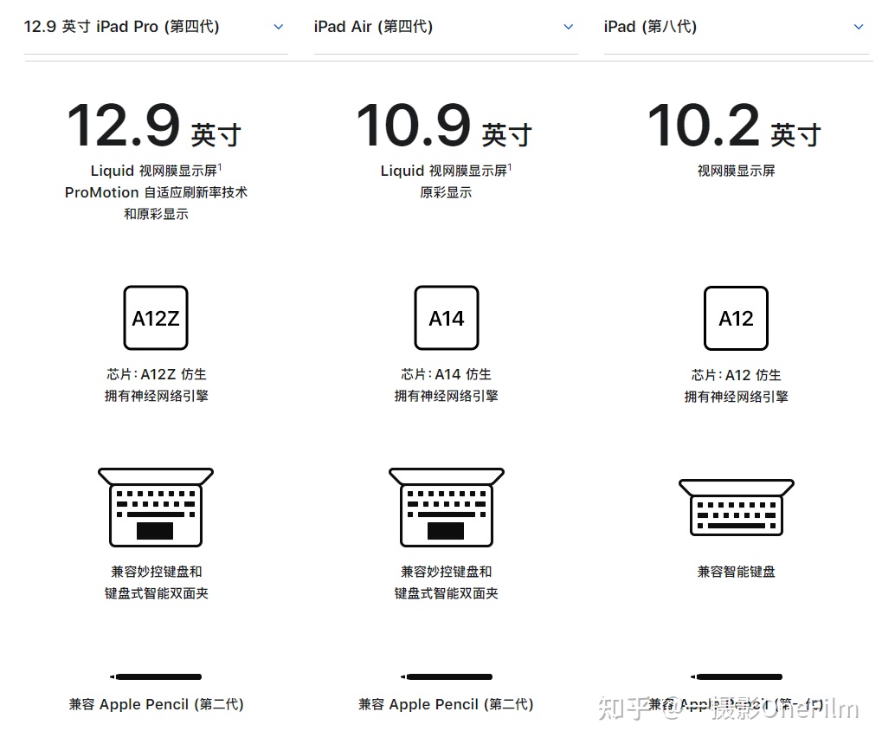Viewport: 882px width, 744px height.
Task: Click the A12 chip icon
Action: [736, 319]
